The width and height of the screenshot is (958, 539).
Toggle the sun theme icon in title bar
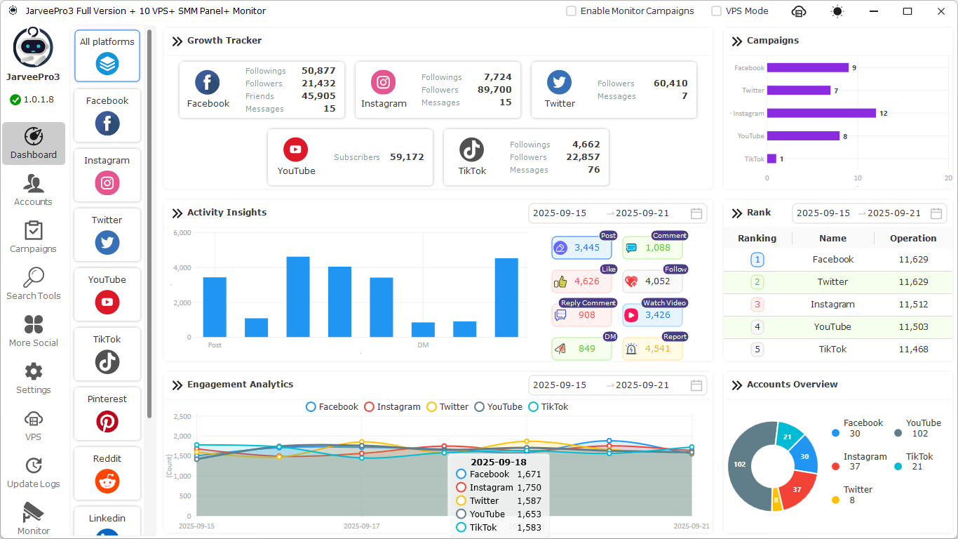point(837,11)
